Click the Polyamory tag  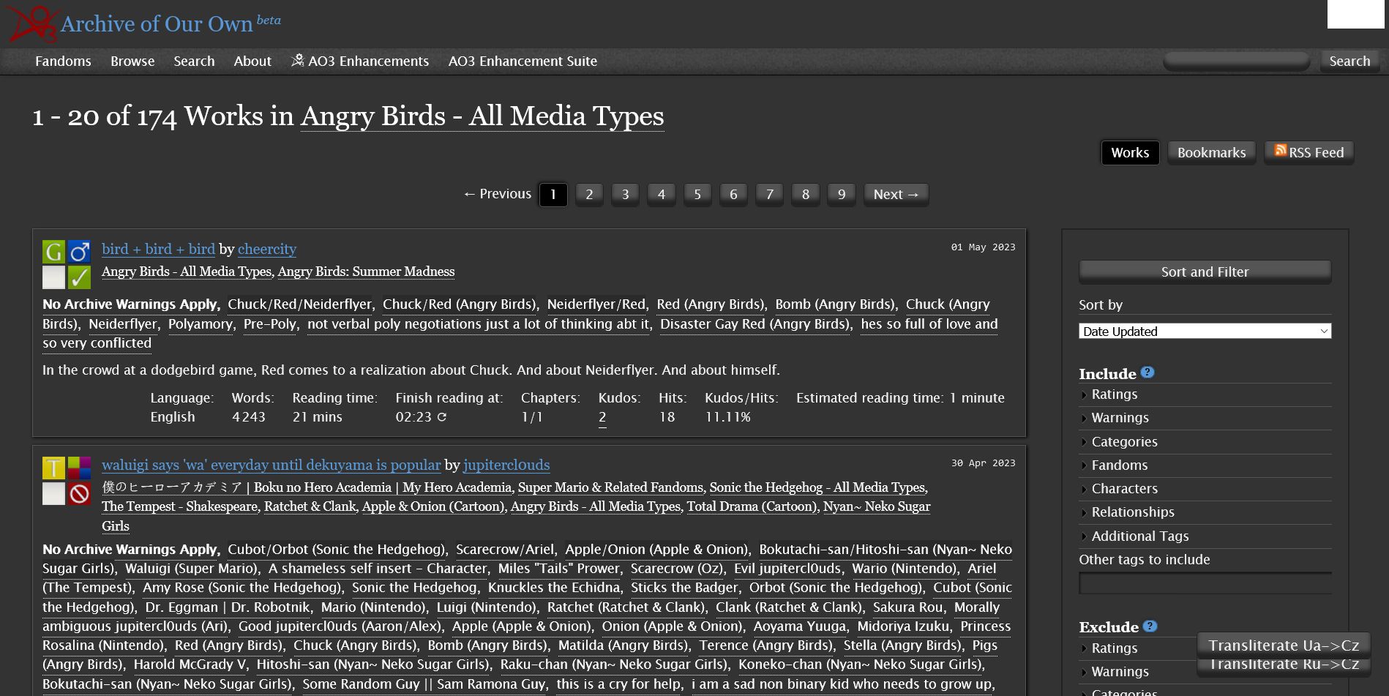point(200,324)
